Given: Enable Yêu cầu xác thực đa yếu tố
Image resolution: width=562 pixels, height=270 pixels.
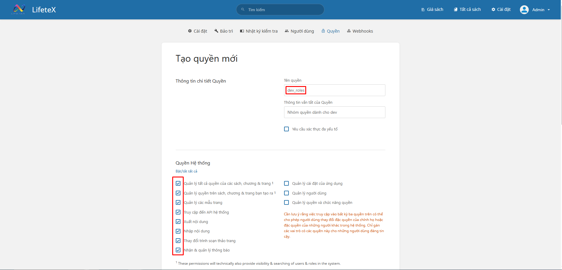Looking at the screenshot, I should pyautogui.click(x=286, y=129).
